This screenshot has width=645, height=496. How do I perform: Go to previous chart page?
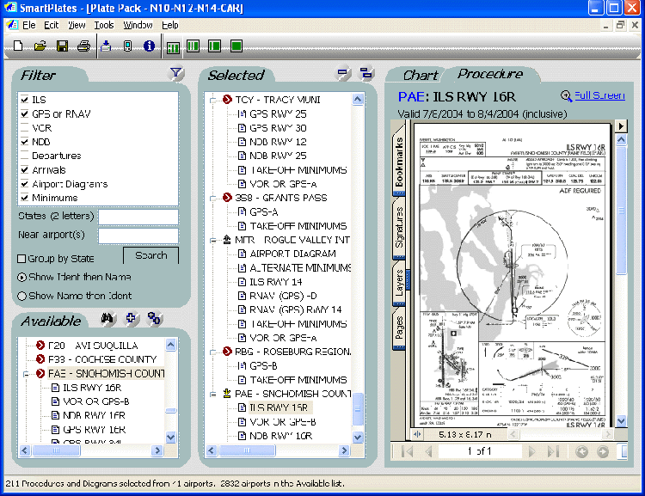[428, 451]
